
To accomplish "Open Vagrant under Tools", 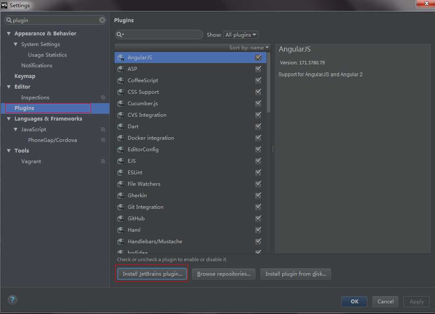I will coord(31,161).
